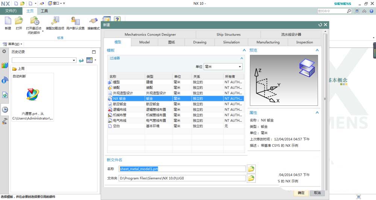
Task: Collapse the 属性 properties section
Action: click(x=317, y=113)
